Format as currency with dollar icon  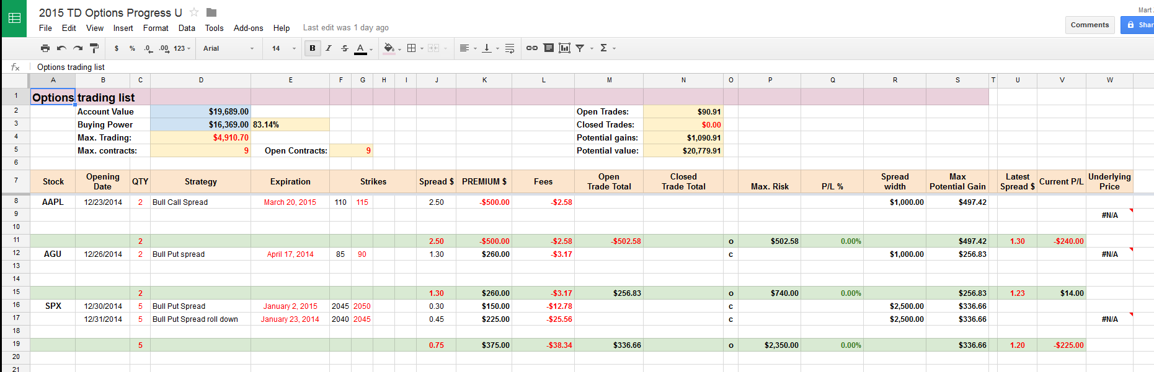click(x=117, y=48)
